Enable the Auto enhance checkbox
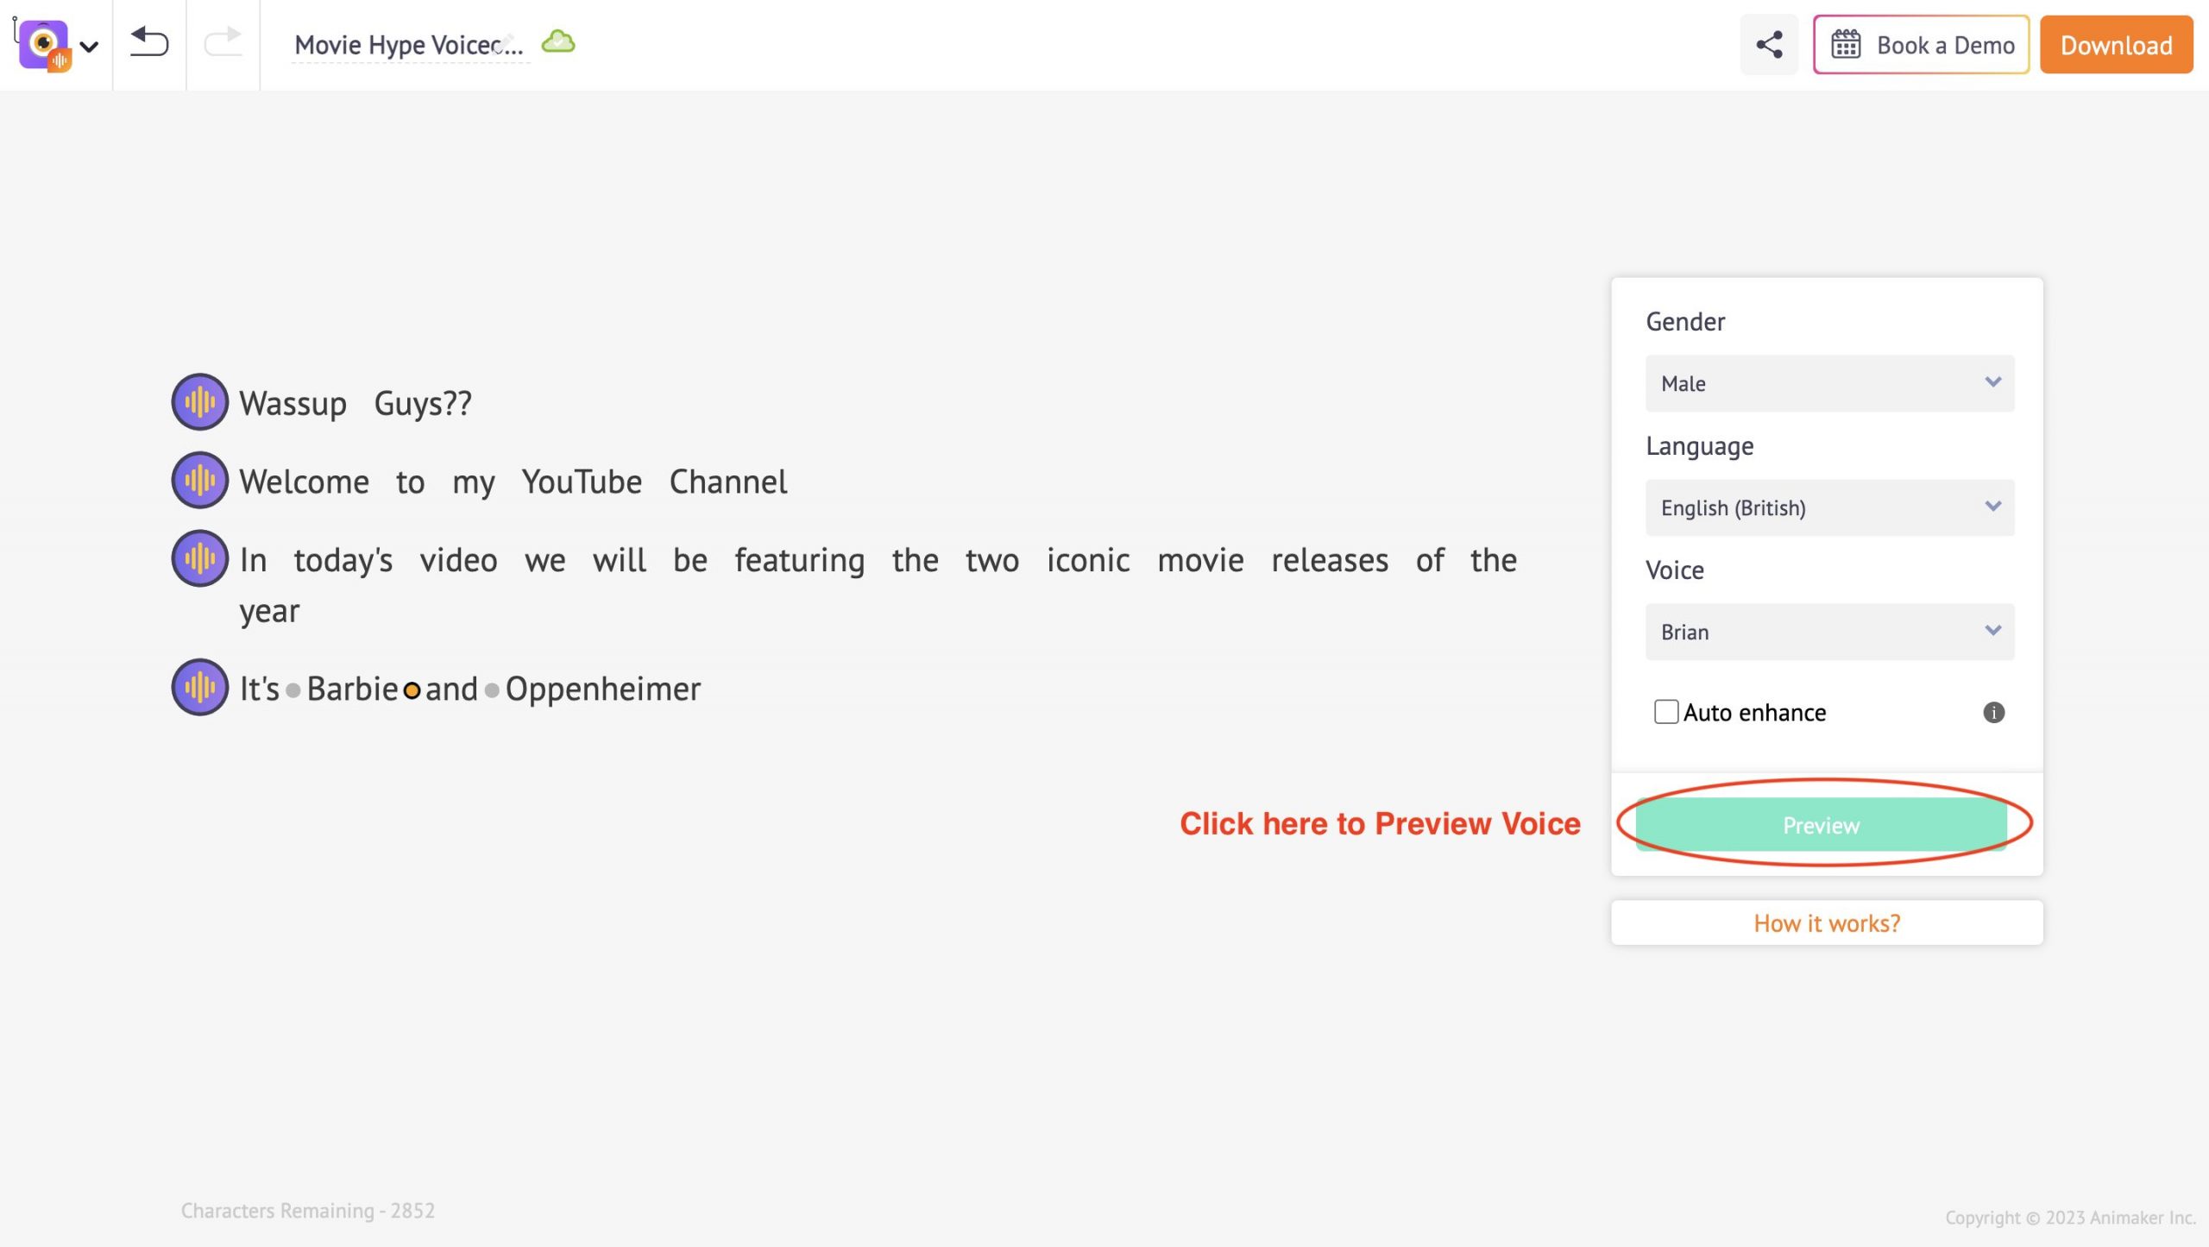Screen dimensions: 2209x1247 (x=1665, y=712)
